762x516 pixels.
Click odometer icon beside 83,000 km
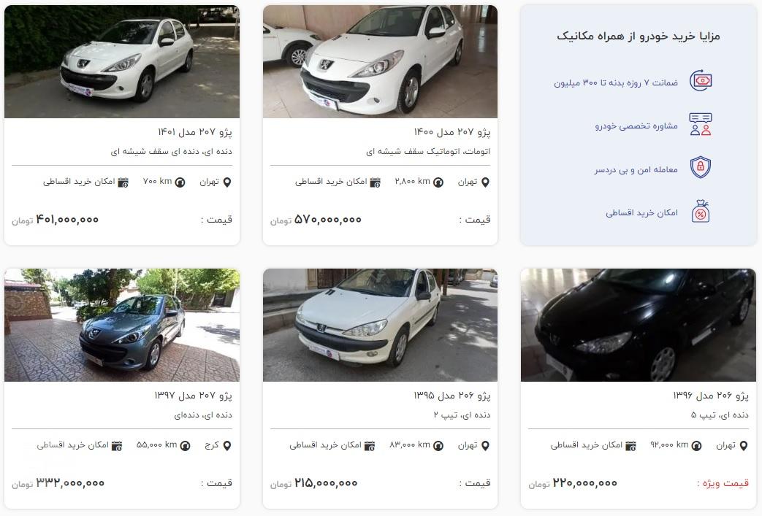pos(438,446)
